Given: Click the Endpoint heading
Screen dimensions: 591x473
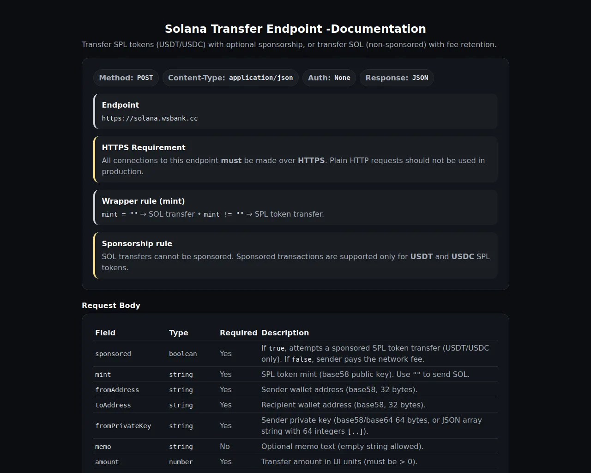Looking at the screenshot, I should (x=120, y=105).
